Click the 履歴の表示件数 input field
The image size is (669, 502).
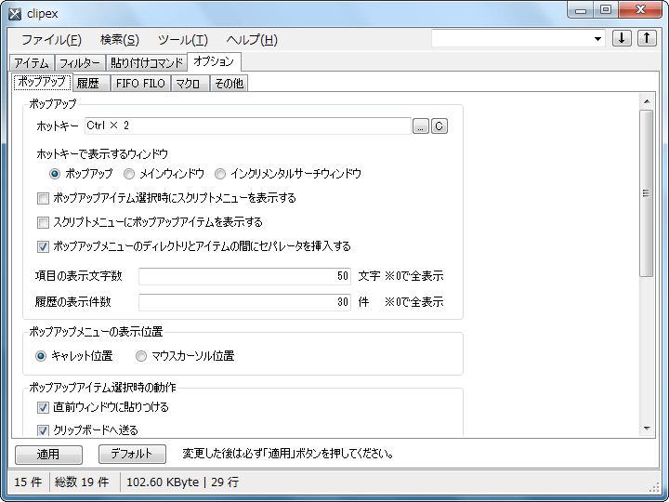pos(245,303)
